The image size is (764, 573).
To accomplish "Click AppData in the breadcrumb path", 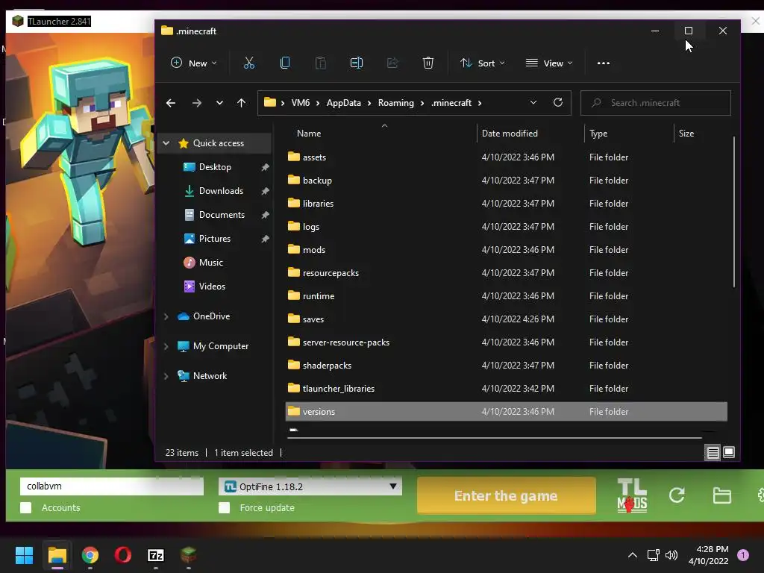I will point(343,103).
